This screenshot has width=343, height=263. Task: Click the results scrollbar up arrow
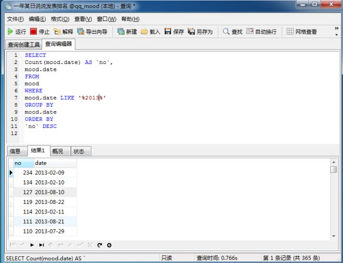coord(334,162)
